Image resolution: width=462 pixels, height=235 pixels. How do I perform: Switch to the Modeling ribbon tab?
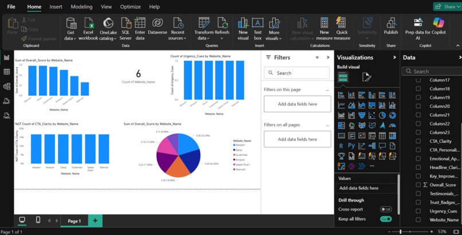(x=81, y=7)
